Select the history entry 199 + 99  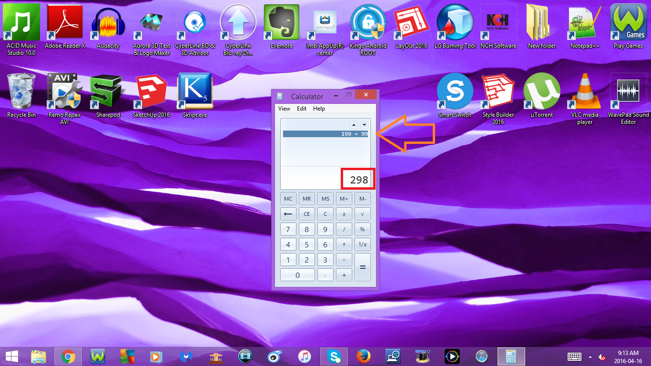[325, 135]
